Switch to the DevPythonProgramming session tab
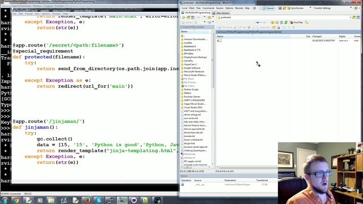The width and height of the screenshot is (363, 204). click(196, 12)
